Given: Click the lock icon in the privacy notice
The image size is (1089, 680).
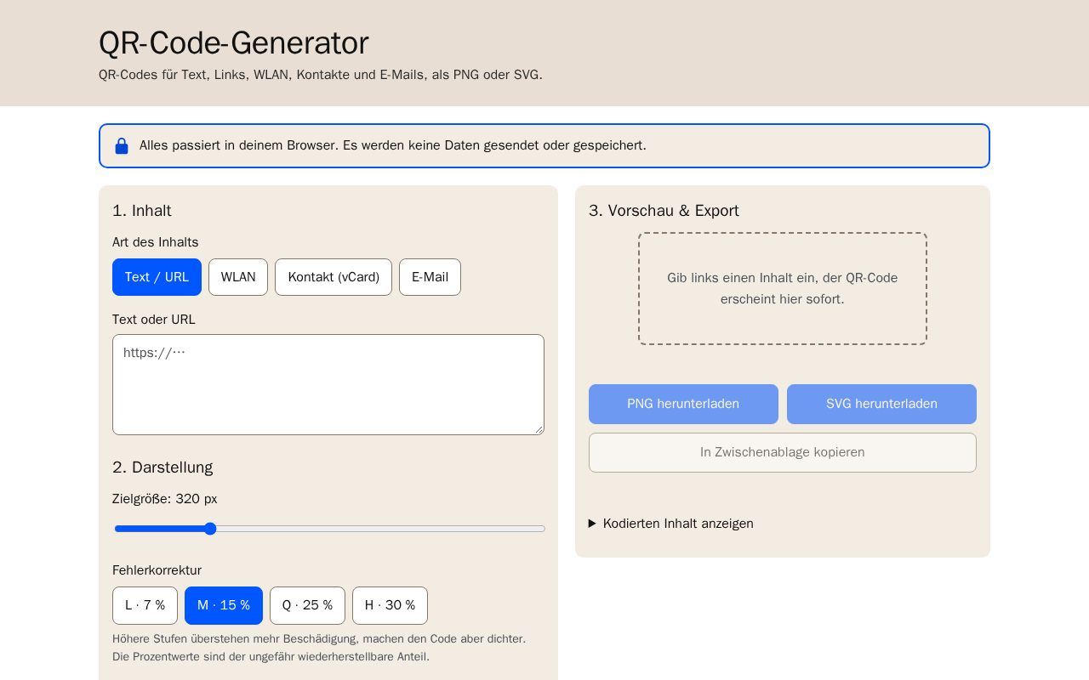Looking at the screenshot, I should (x=122, y=146).
